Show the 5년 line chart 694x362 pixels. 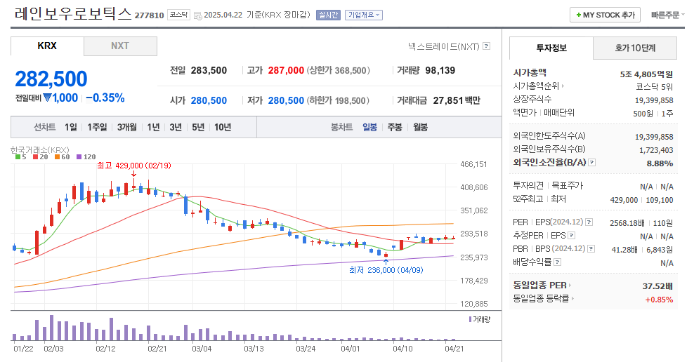pyautogui.click(x=198, y=127)
